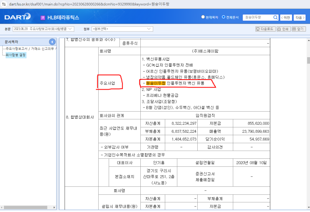
Task: Download the document with 다운로드 button
Action: [x=265, y=29]
